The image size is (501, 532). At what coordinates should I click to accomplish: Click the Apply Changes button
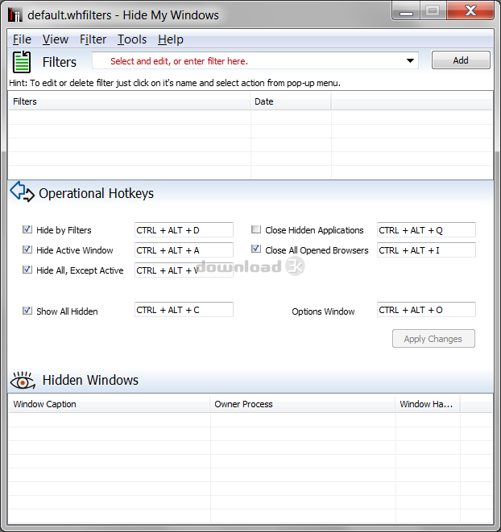click(433, 339)
